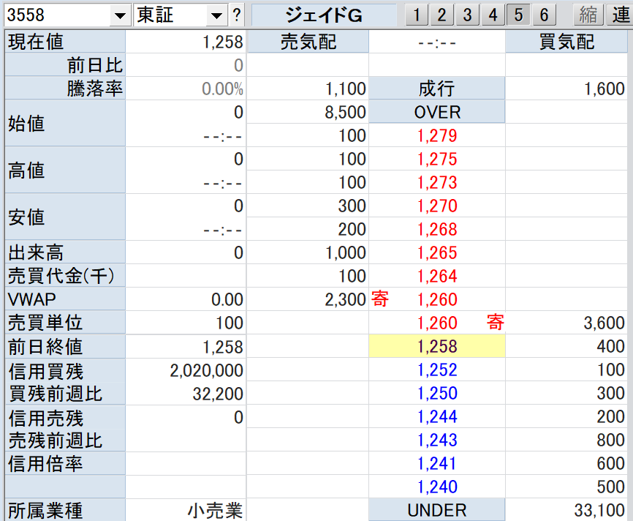Select numbered button 6
The image size is (633, 521).
click(544, 15)
